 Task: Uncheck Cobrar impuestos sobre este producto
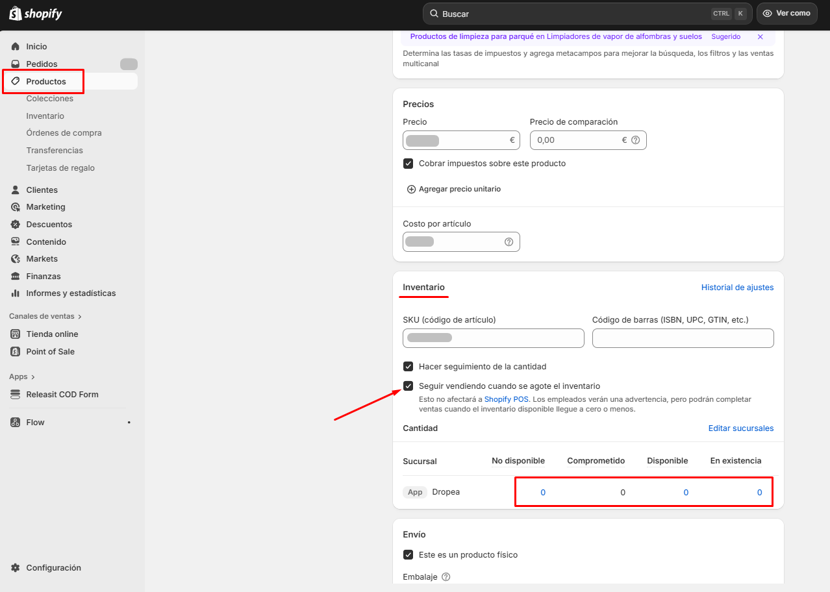click(x=408, y=164)
